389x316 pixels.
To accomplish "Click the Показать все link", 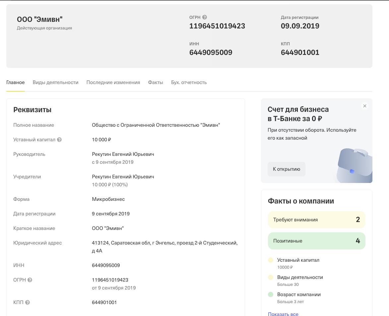I will click(283, 314).
